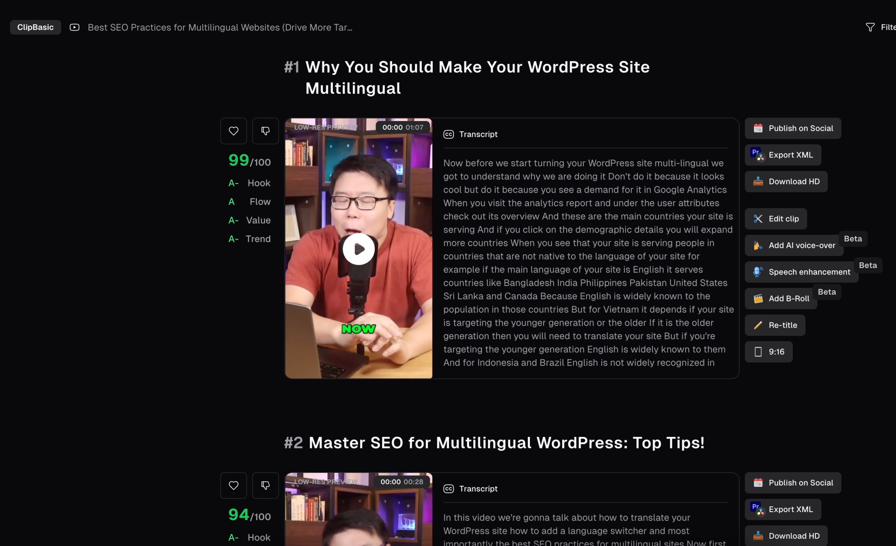
Task: Click the 'A- Hook' grade in clip #2
Action: (x=250, y=537)
